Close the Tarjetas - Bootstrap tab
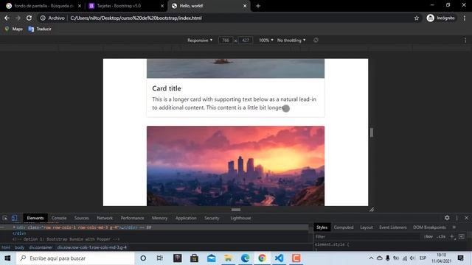This screenshot has height=265, width=472. point(162,6)
